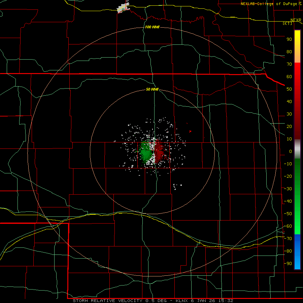Image resolution: width=303 pixels, height=303 pixels.
Task: Click the "50 NMI" range ring label
Action: click(x=152, y=89)
